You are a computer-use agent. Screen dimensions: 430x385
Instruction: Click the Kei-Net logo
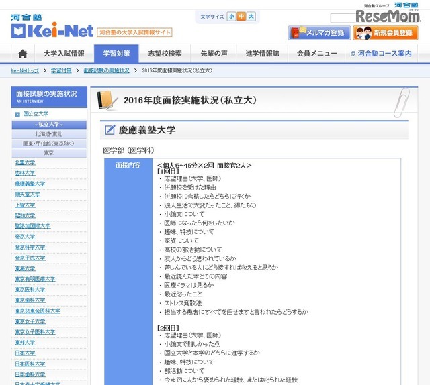click(x=52, y=31)
